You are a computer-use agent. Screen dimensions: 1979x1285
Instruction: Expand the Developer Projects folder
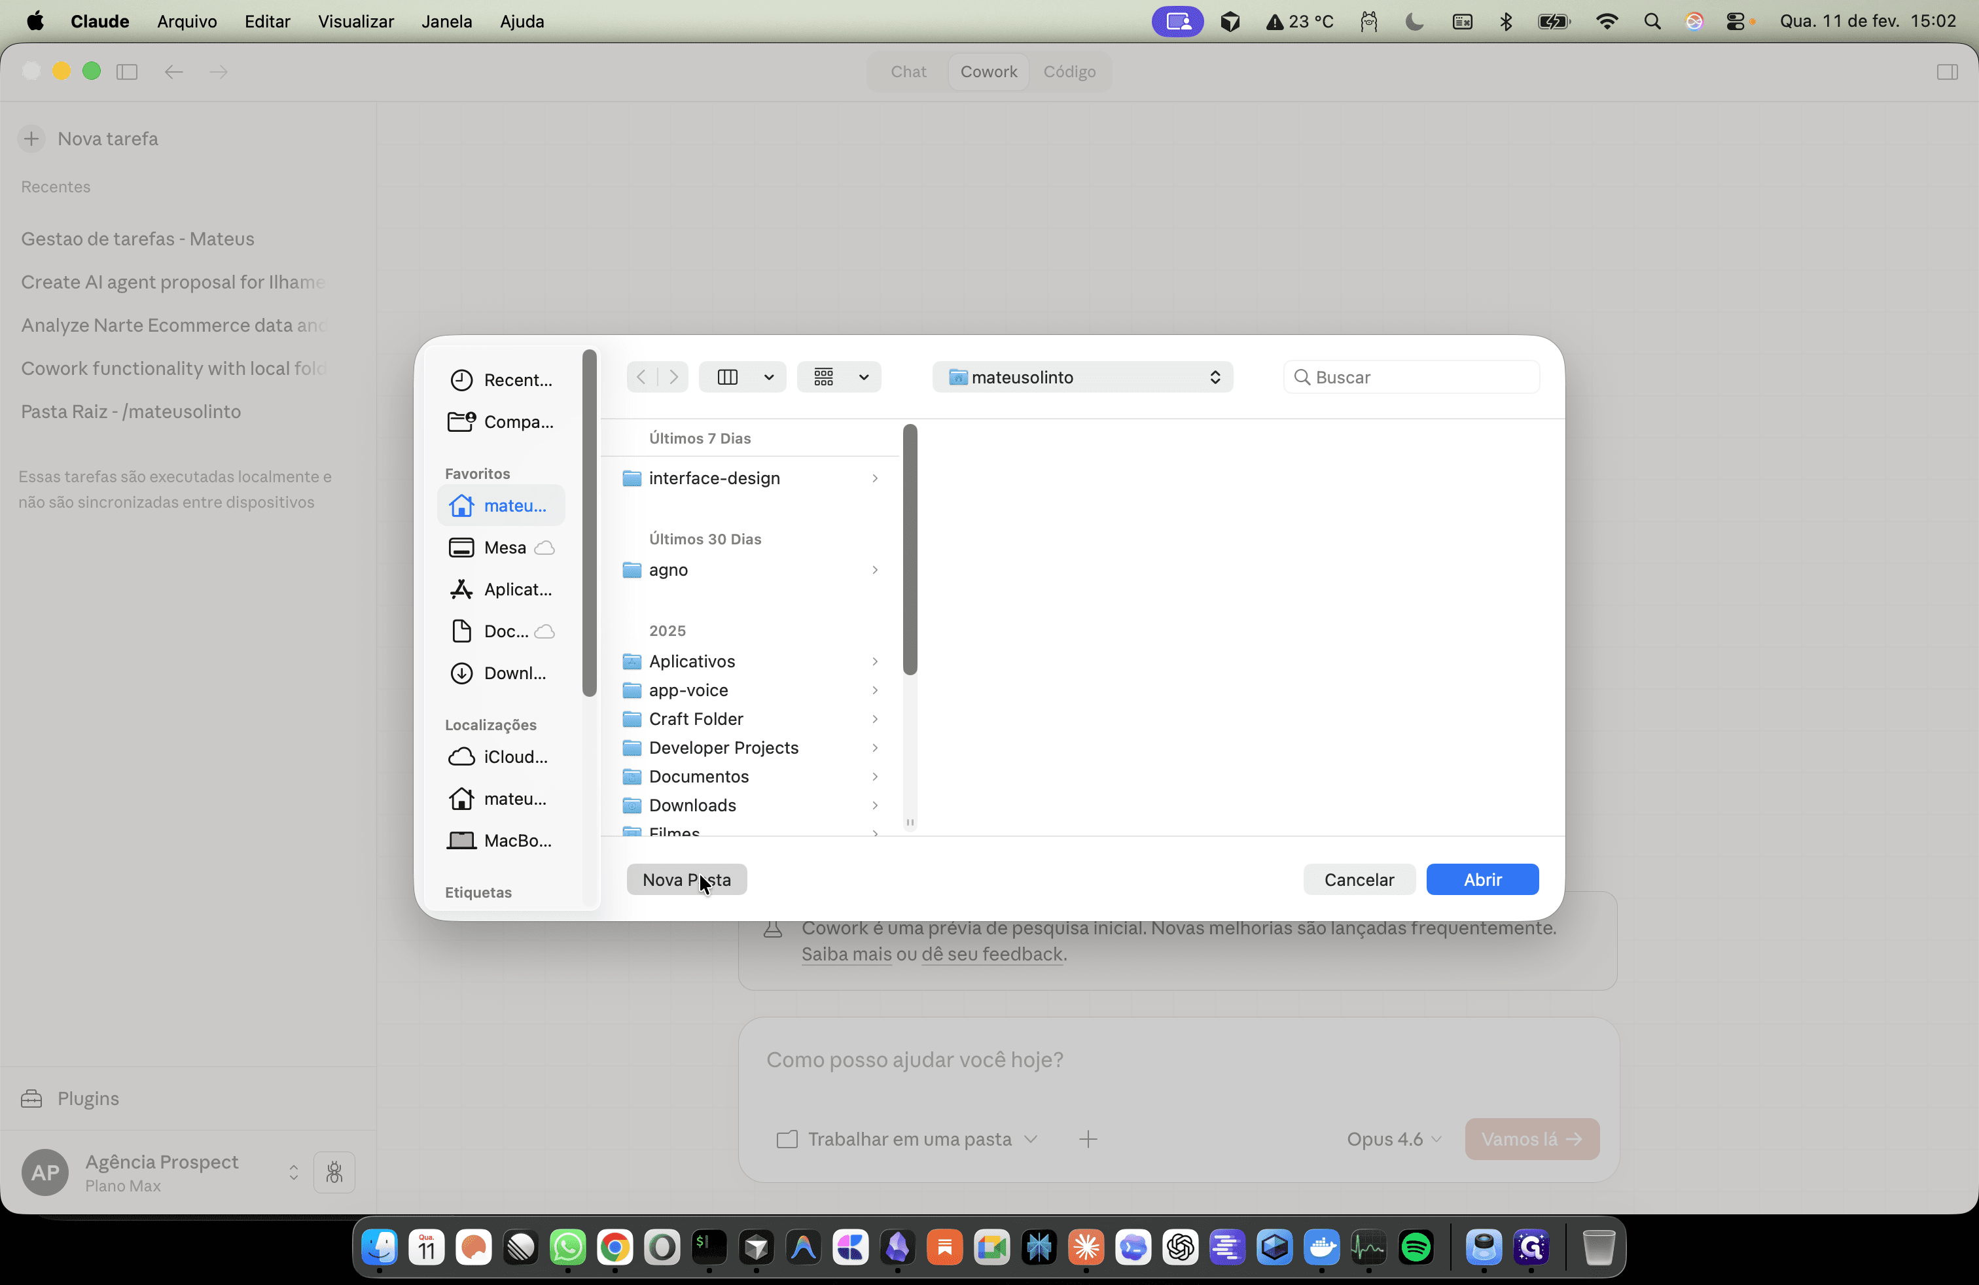pos(875,747)
